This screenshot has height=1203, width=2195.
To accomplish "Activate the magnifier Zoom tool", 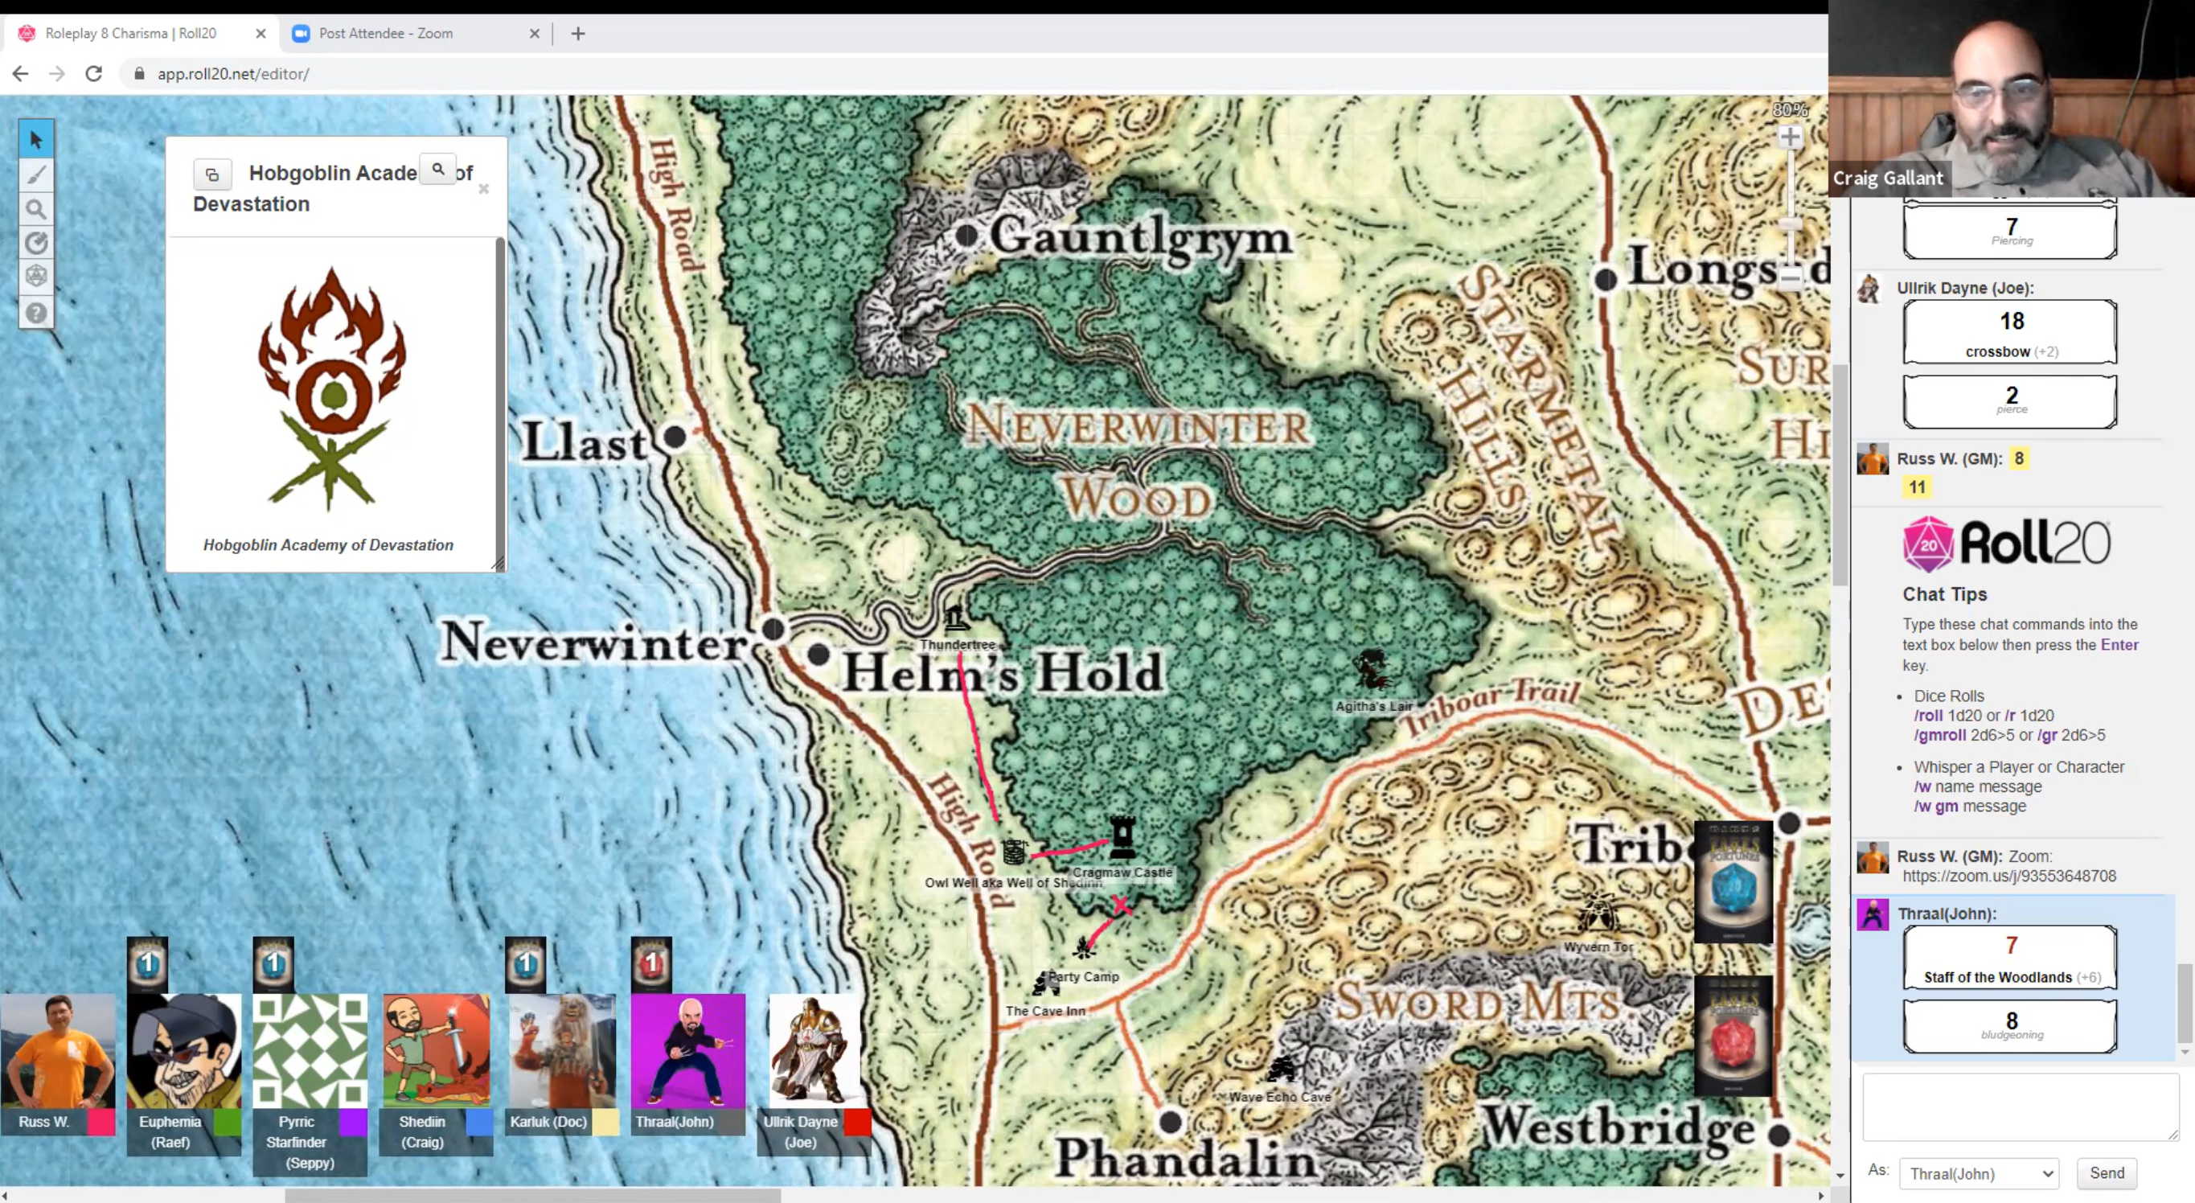I will click(36, 209).
